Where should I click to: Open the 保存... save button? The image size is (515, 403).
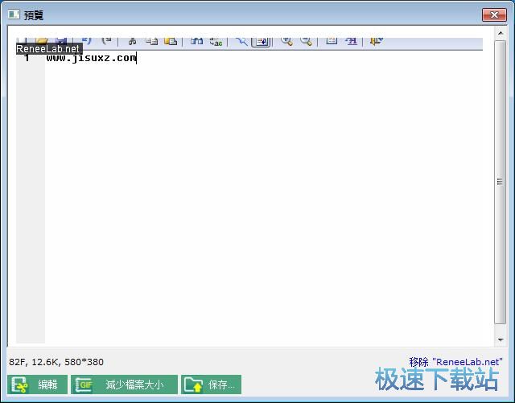click(211, 384)
